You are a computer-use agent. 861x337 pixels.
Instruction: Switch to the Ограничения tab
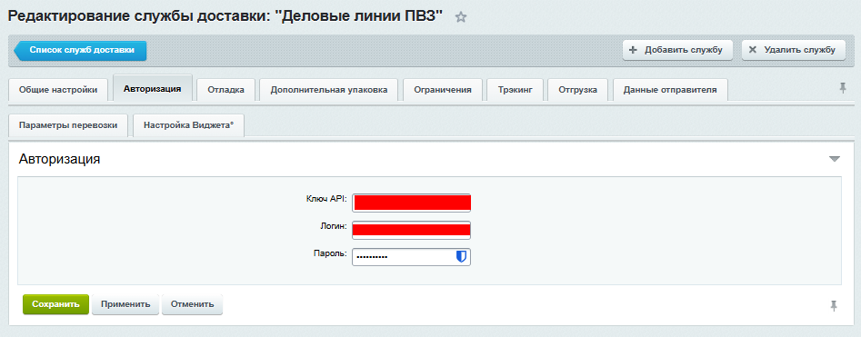click(x=443, y=90)
